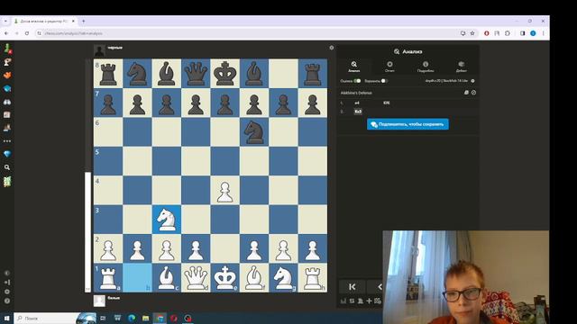577x324 pixels.
Task: Select move e4 in the move list
Action: 357,103
